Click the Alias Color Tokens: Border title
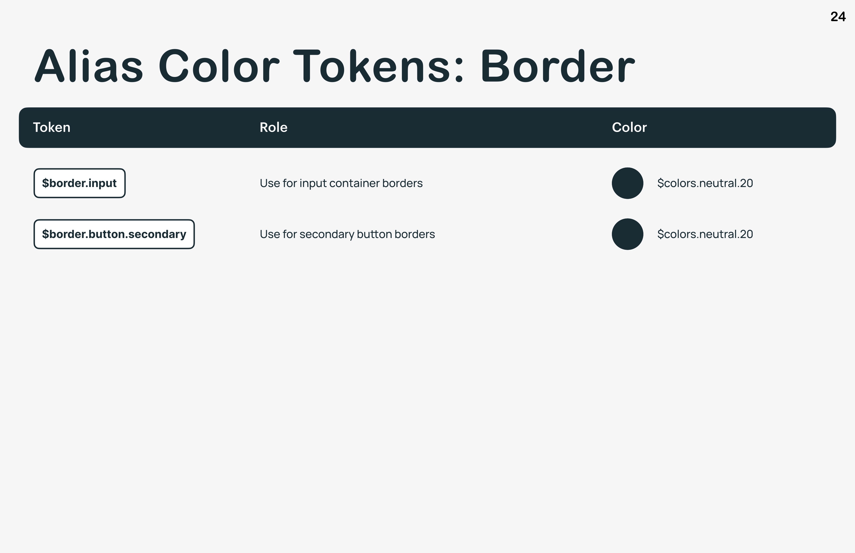The image size is (855, 553). tap(335, 66)
